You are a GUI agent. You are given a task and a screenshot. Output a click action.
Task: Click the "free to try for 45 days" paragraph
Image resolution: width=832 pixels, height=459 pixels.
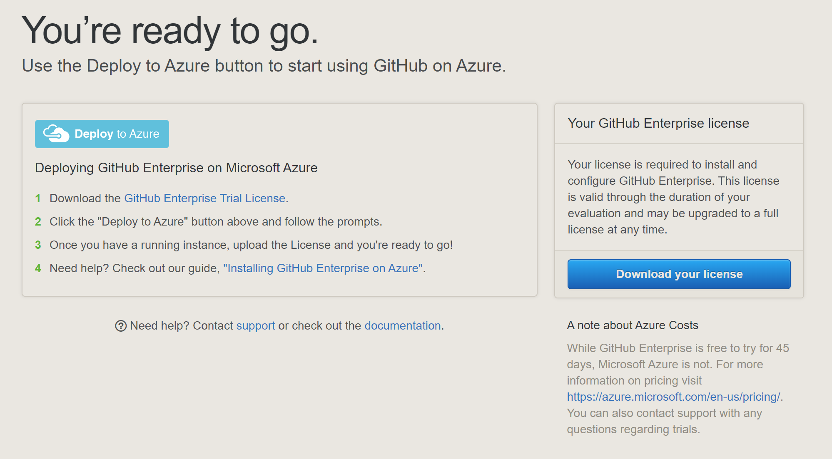pyautogui.click(x=678, y=389)
